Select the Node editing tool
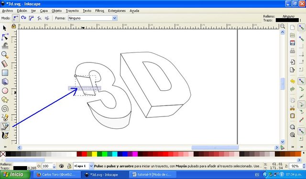306x179 pixels. tap(5, 37)
